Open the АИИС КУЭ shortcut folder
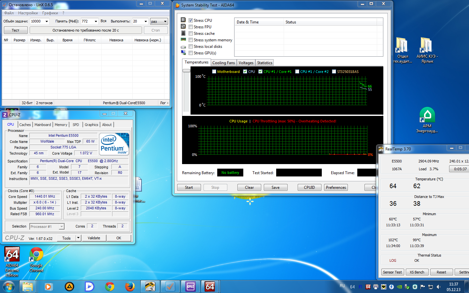 427,50
